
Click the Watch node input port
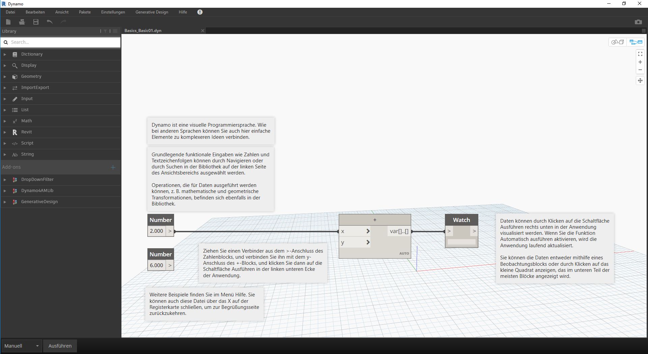click(449, 231)
